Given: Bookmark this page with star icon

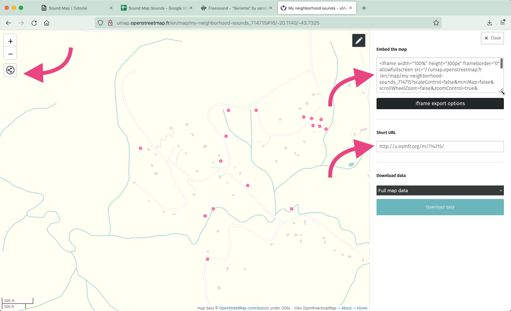Looking at the screenshot, I should (x=436, y=23).
